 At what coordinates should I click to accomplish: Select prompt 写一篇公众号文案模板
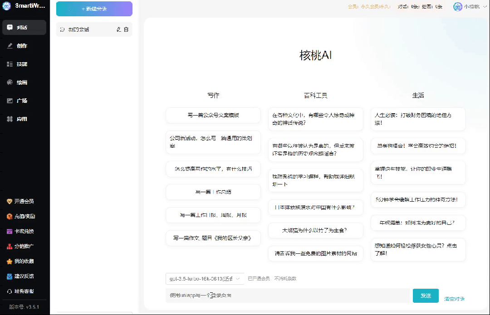pos(213,115)
